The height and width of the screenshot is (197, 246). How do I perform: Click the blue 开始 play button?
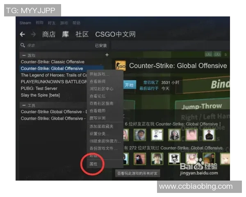(129, 85)
